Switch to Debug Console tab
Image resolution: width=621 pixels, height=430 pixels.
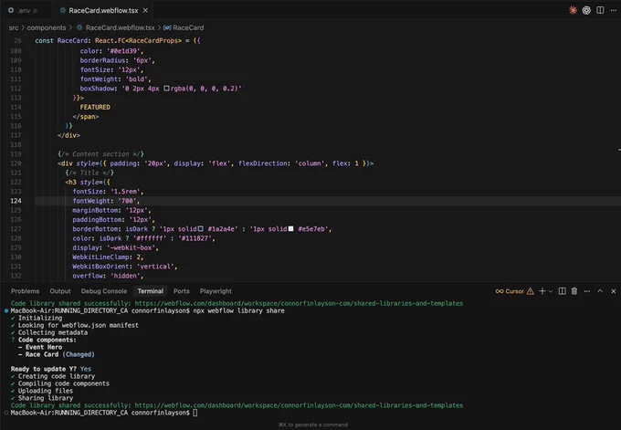point(104,291)
